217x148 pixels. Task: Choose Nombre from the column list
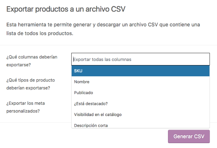(x=82, y=82)
